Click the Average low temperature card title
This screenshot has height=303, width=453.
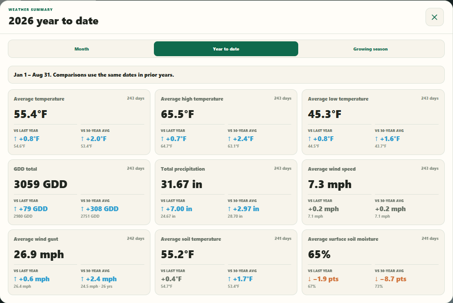tap(338, 99)
